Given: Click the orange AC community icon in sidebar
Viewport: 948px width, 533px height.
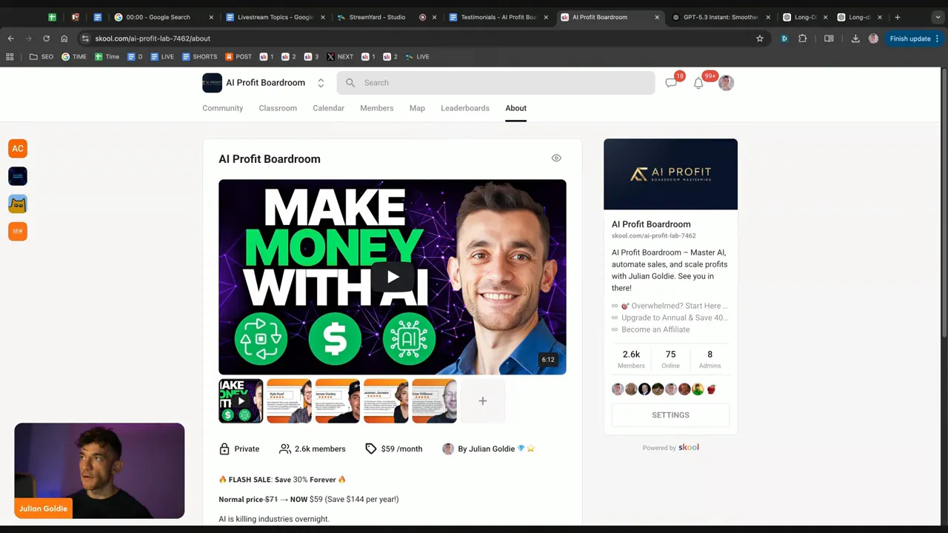Looking at the screenshot, I should pos(18,149).
